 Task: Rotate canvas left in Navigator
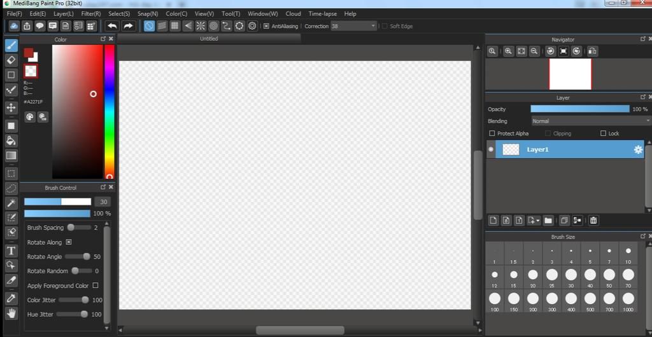pyautogui.click(x=551, y=51)
